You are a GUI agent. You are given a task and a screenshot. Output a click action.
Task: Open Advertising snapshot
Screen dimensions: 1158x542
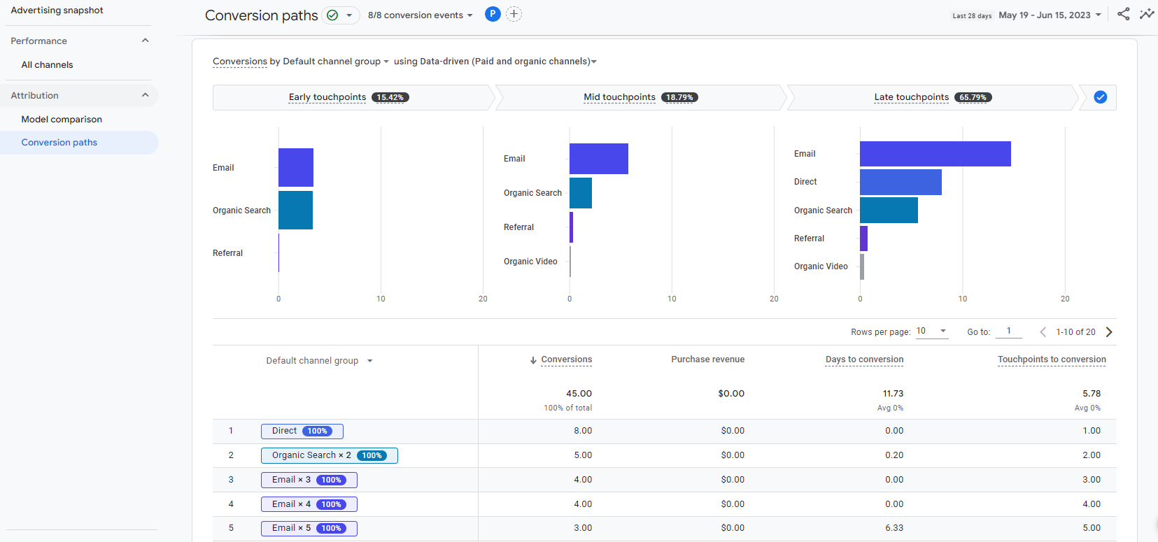point(57,10)
